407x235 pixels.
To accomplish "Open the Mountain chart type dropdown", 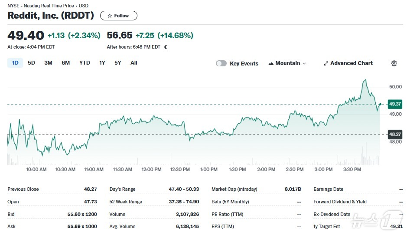I will (287, 63).
